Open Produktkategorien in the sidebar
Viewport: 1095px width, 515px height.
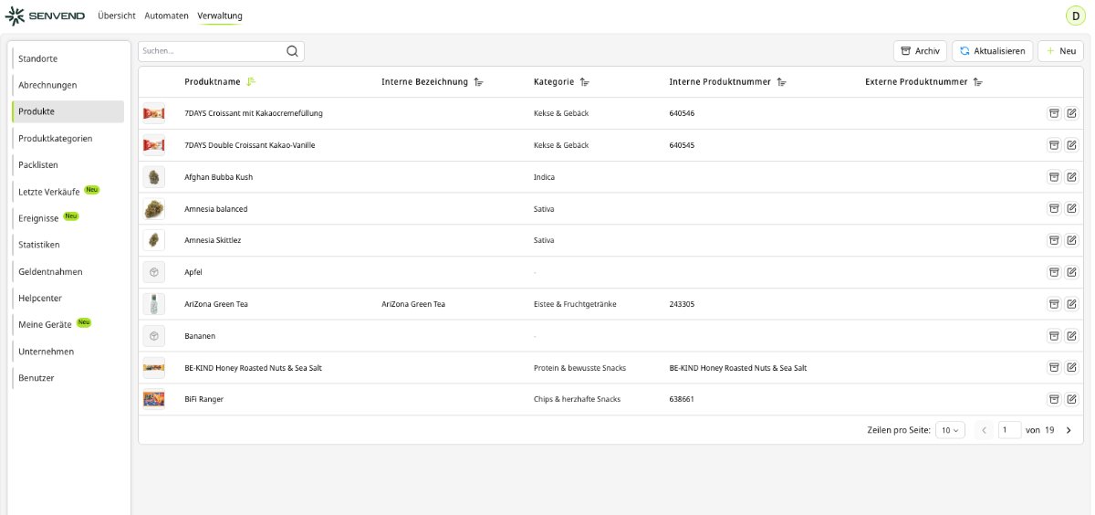point(68,138)
